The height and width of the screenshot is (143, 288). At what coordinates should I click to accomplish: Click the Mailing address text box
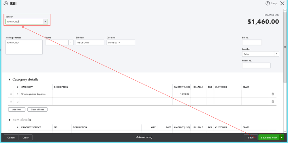click(24, 47)
